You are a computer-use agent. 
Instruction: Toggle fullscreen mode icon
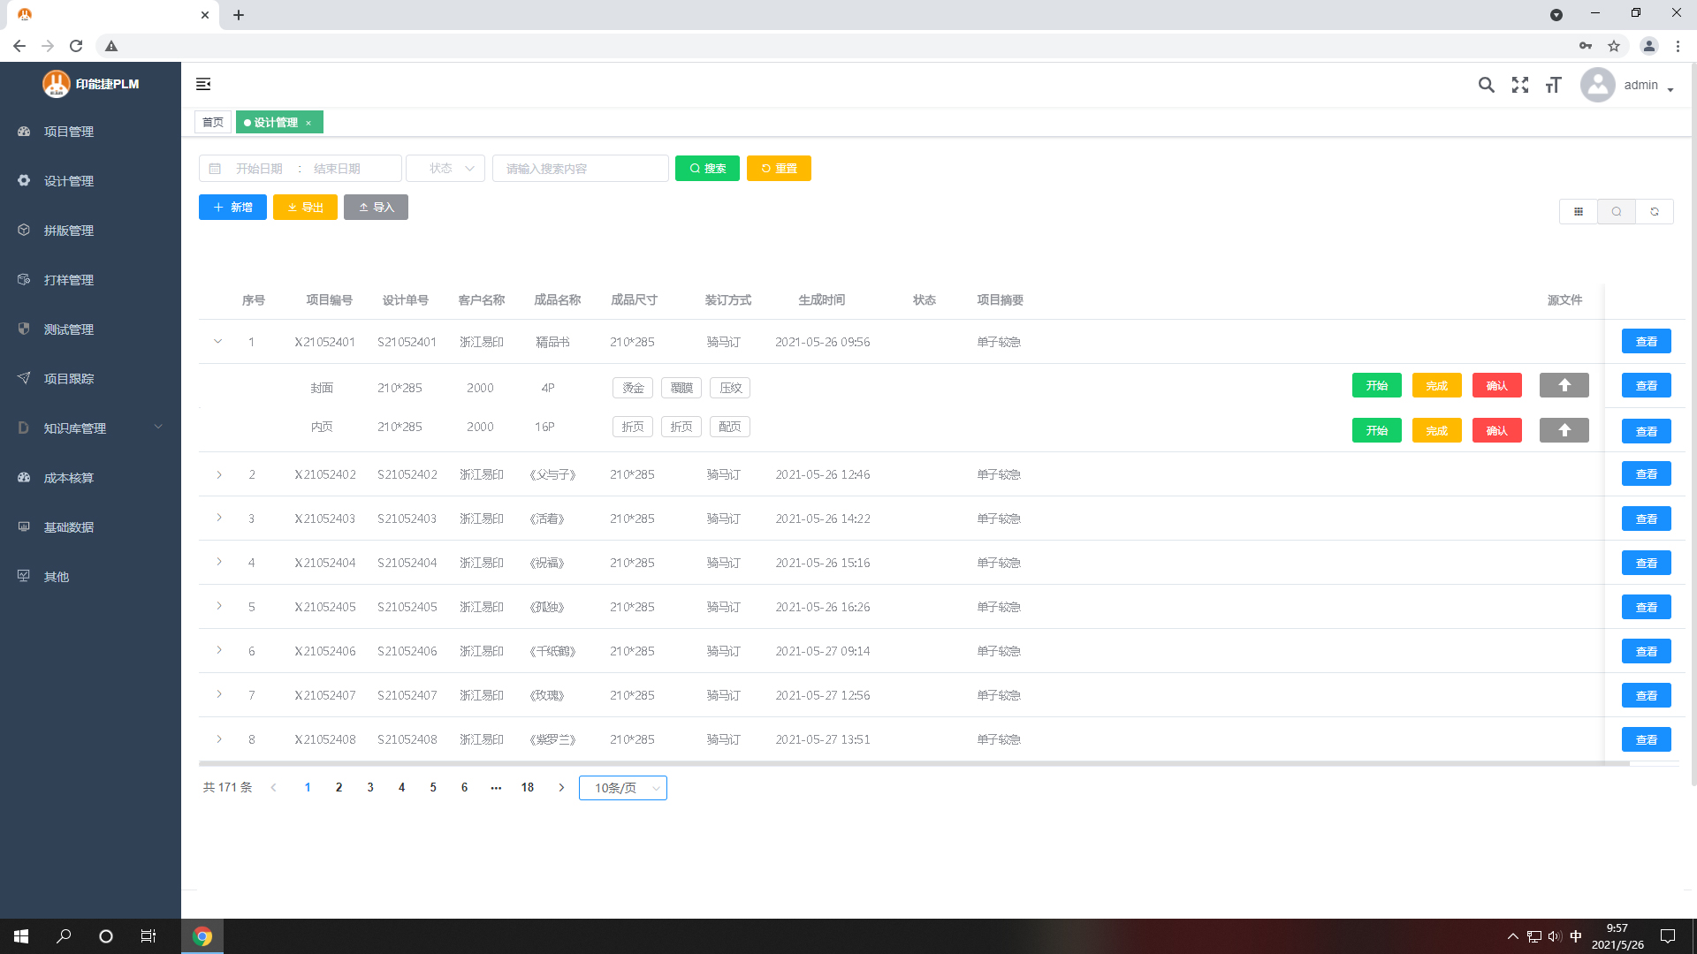1519,85
